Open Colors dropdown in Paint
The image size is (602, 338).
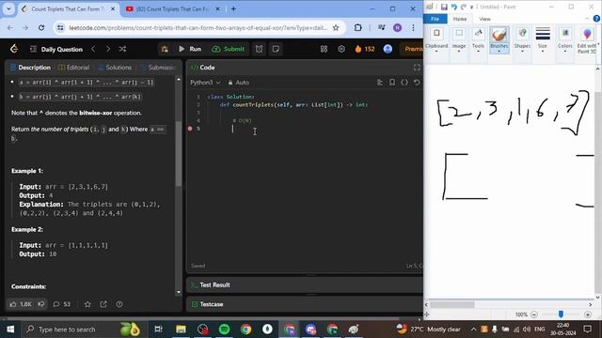[564, 39]
